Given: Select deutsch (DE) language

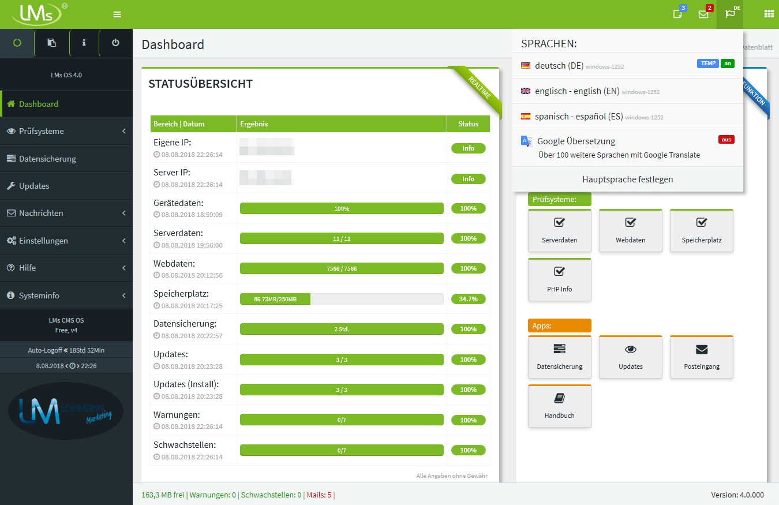Looking at the screenshot, I should pyautogui.click(x=628, y=66).
